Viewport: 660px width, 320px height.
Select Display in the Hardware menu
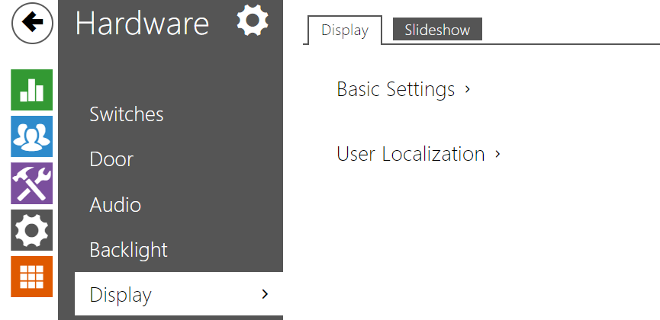point(179,294)
